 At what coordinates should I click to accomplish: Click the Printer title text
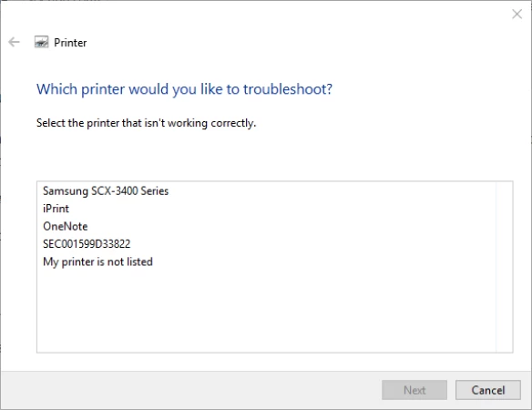click(70, 43)
